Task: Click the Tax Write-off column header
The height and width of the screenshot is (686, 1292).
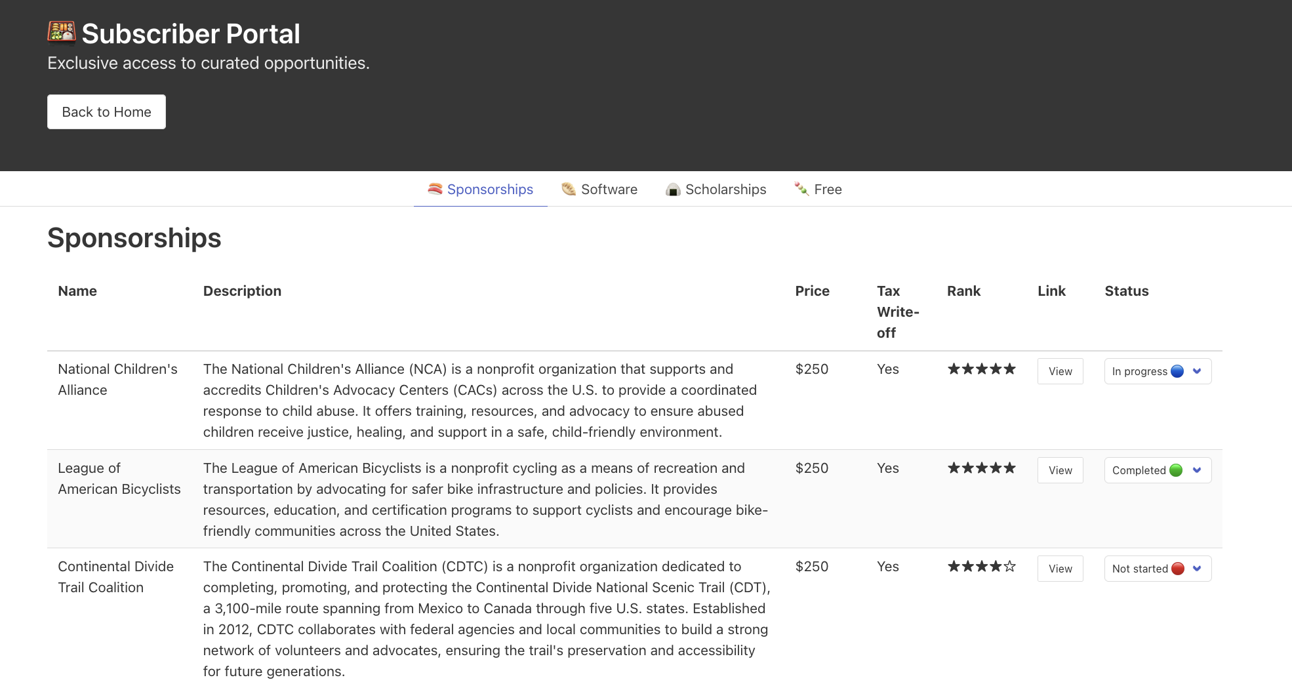Action: (x=898, y=312)
